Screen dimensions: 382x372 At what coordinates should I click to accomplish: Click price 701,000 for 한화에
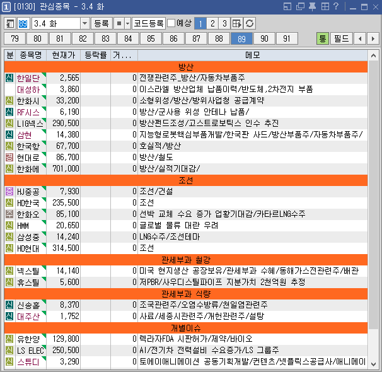pos(66,169)
